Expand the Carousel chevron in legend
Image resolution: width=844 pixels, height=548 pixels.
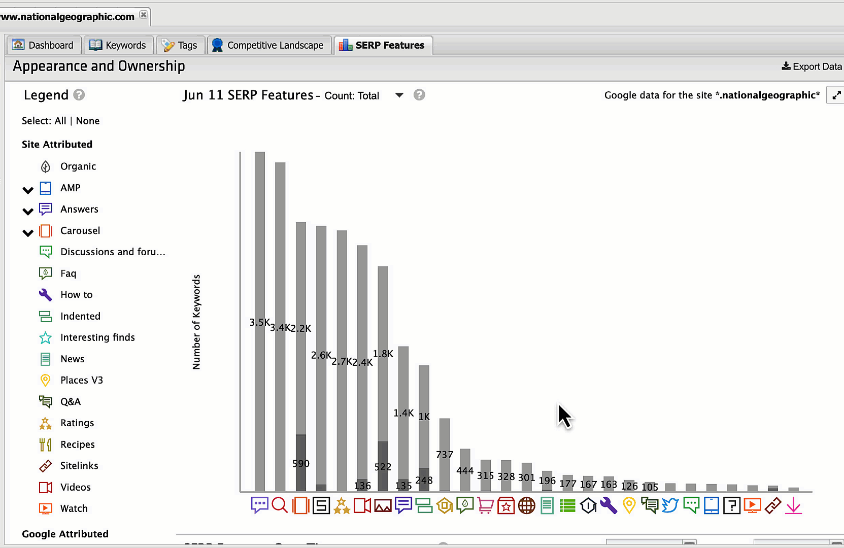point(28,233)
